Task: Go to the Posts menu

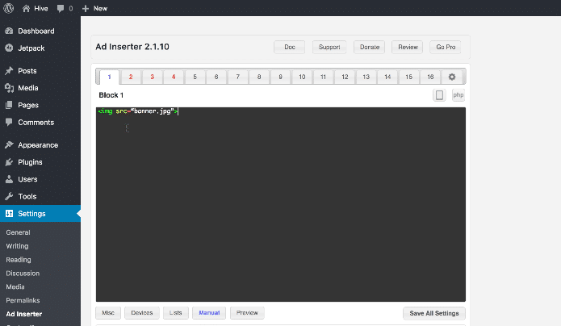Action: point(40,71)
